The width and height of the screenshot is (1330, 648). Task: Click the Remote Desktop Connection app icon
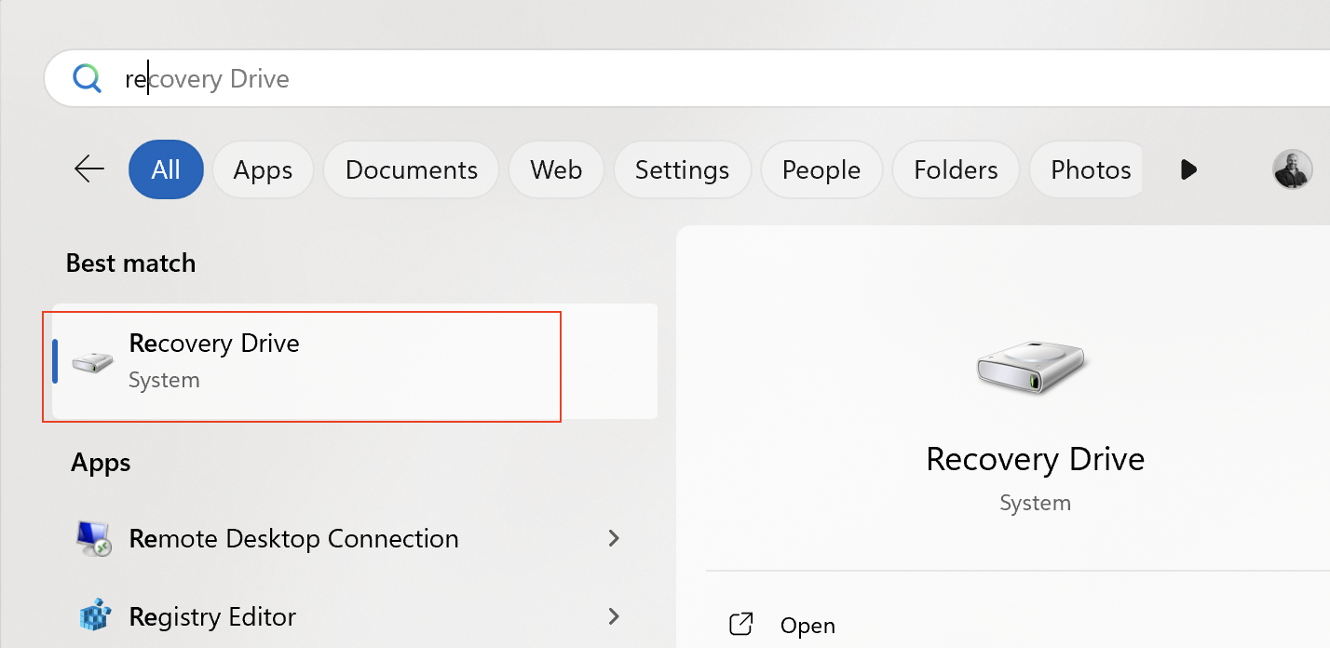[94, 539]
